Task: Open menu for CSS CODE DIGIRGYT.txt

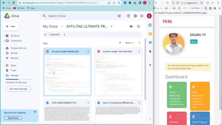Action: (88, 103)
